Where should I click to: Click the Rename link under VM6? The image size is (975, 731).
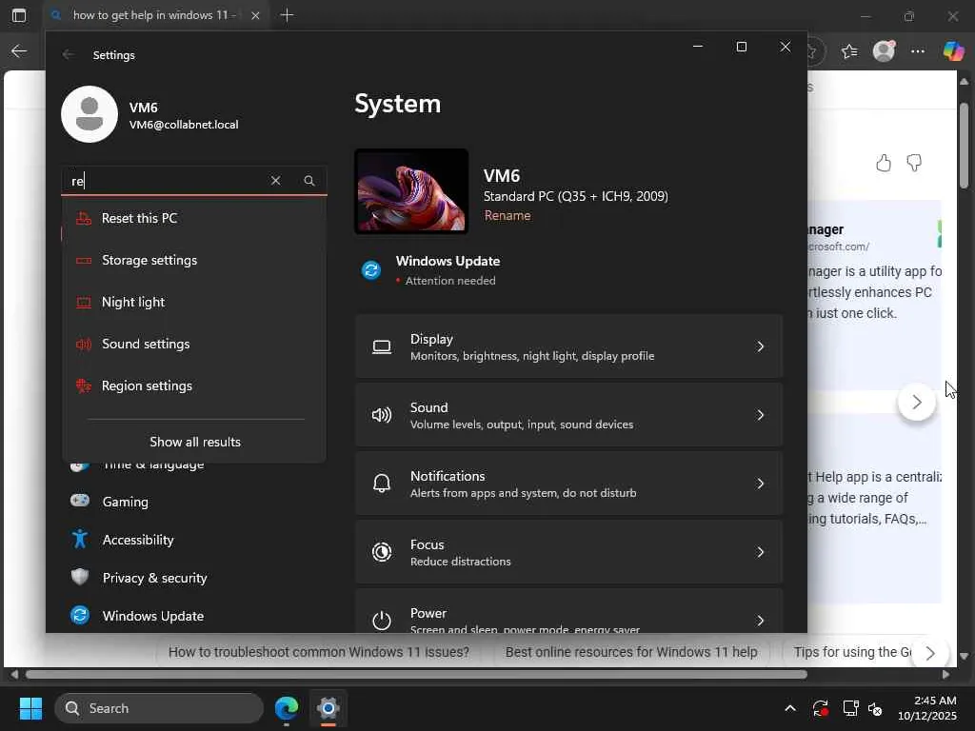click(507, 215)
